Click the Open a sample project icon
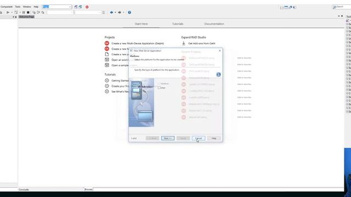 pos(107,65)
